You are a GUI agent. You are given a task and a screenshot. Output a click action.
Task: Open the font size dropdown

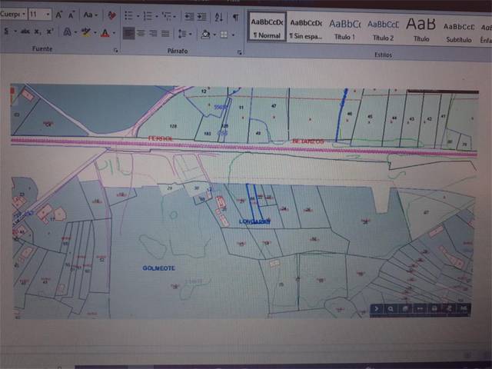[48, 15]
